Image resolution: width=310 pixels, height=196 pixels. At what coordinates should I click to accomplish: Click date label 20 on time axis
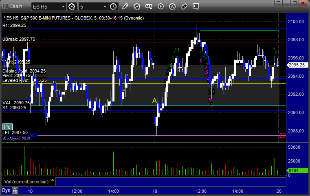click(279, 191)
